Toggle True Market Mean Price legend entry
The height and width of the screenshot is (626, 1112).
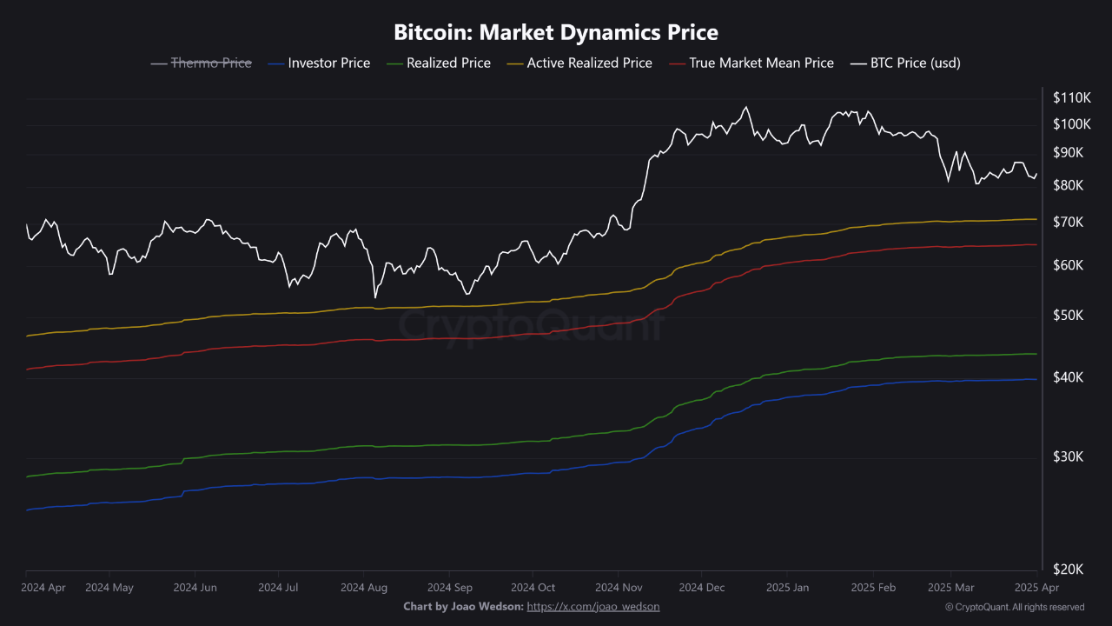[751, 63]
